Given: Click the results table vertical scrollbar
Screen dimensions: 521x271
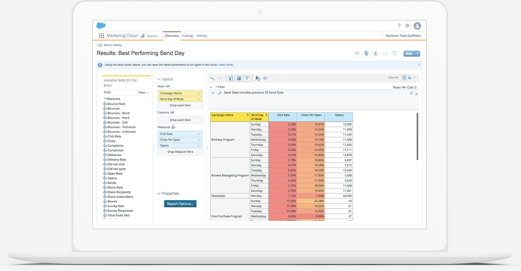Looking at the screenshot, I should pos(417,136).
